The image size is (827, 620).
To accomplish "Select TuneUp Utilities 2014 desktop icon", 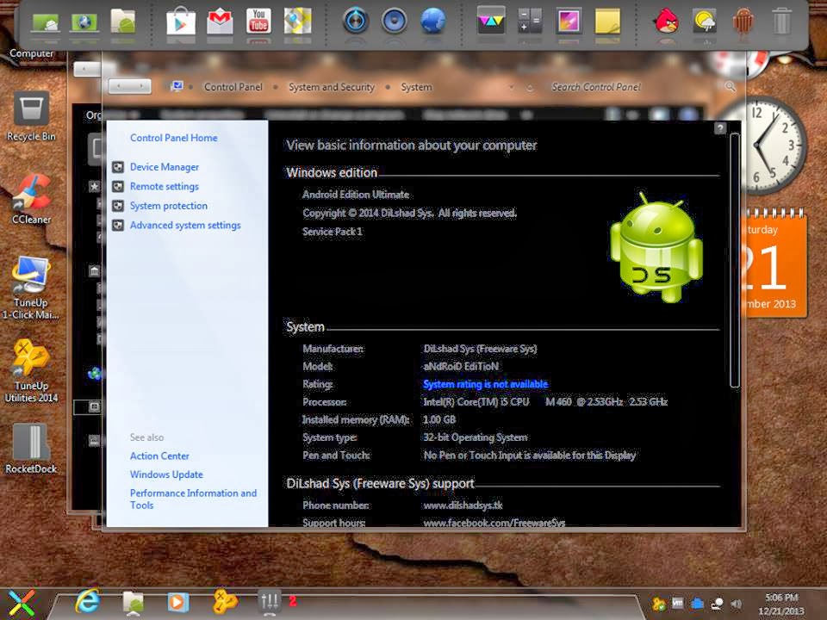I will pyautogui.click(x=31, y=371).
